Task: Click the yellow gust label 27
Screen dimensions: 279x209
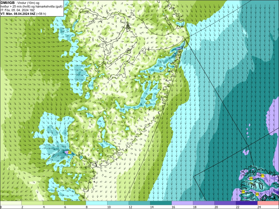Action: tap(262, 176)
